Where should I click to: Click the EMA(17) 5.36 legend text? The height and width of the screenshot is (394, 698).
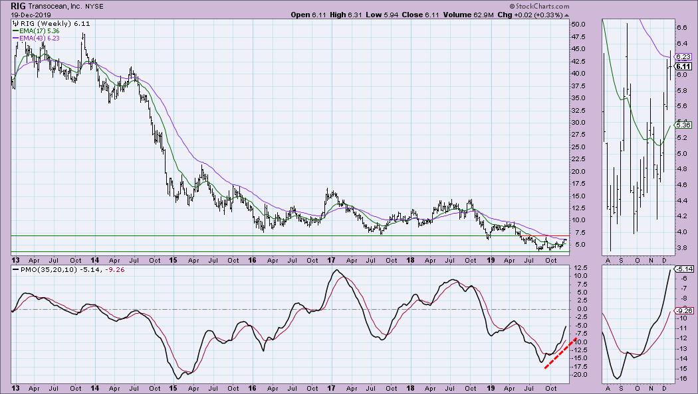[x=39, y=31]
